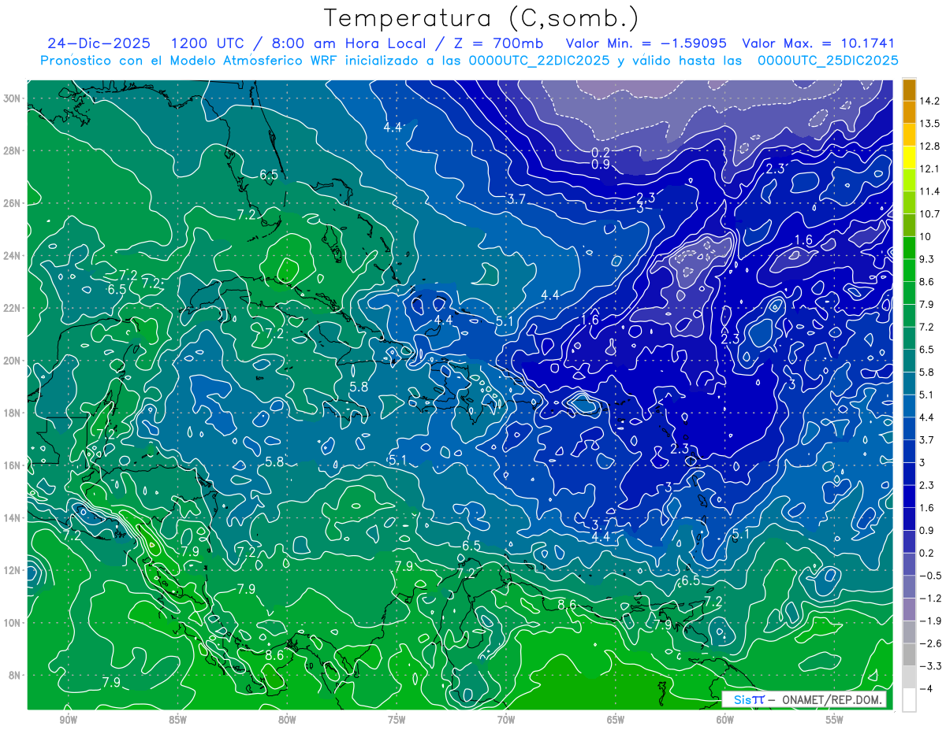Click the '0.9' contour label on map

601,165
